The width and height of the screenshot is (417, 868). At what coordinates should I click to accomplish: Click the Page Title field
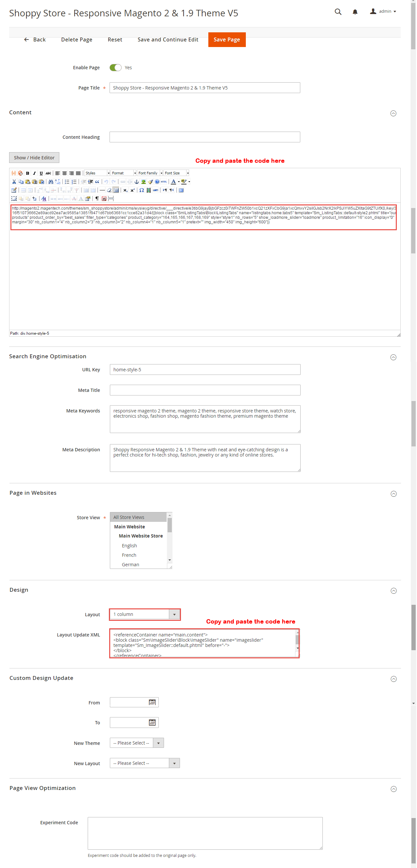(205, 88)
